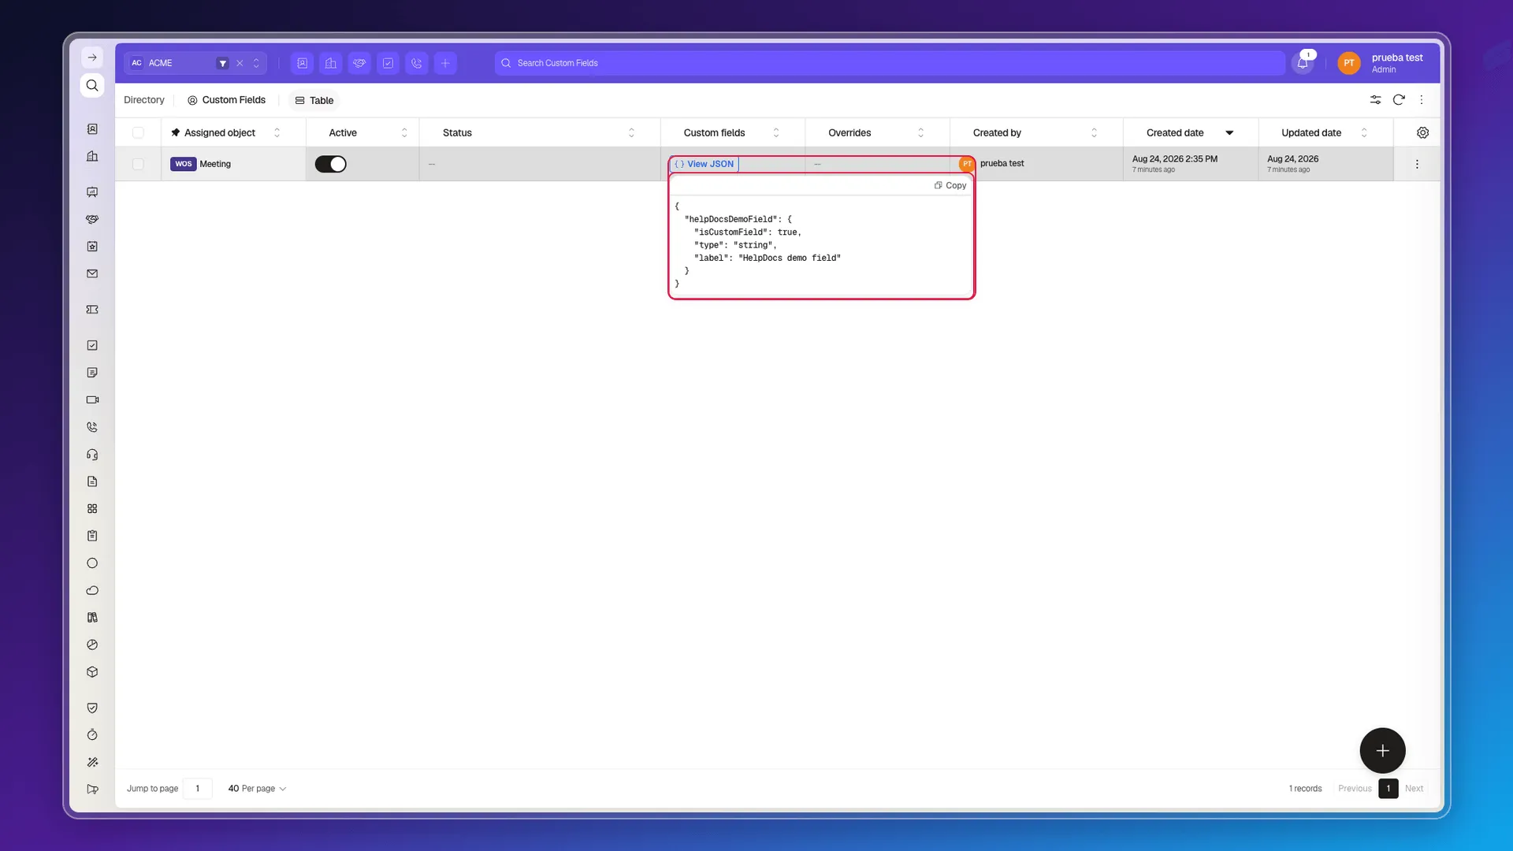
Task: Sort by the Created date column arrow
Action: (x=1229, y=132)
